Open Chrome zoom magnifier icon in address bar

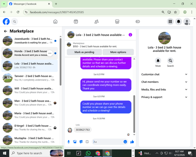[x=163, y=12]
